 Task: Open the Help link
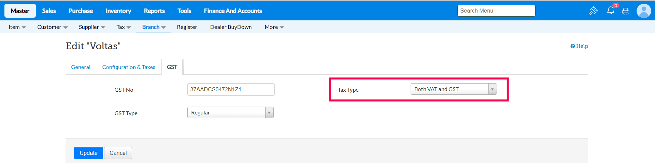(x=579, y=46)
